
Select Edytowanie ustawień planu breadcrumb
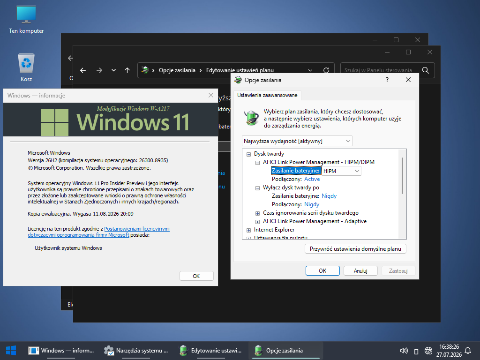240,70
